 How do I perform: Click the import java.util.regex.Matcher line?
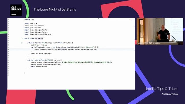pyautogui.click(x=36, y=30)
